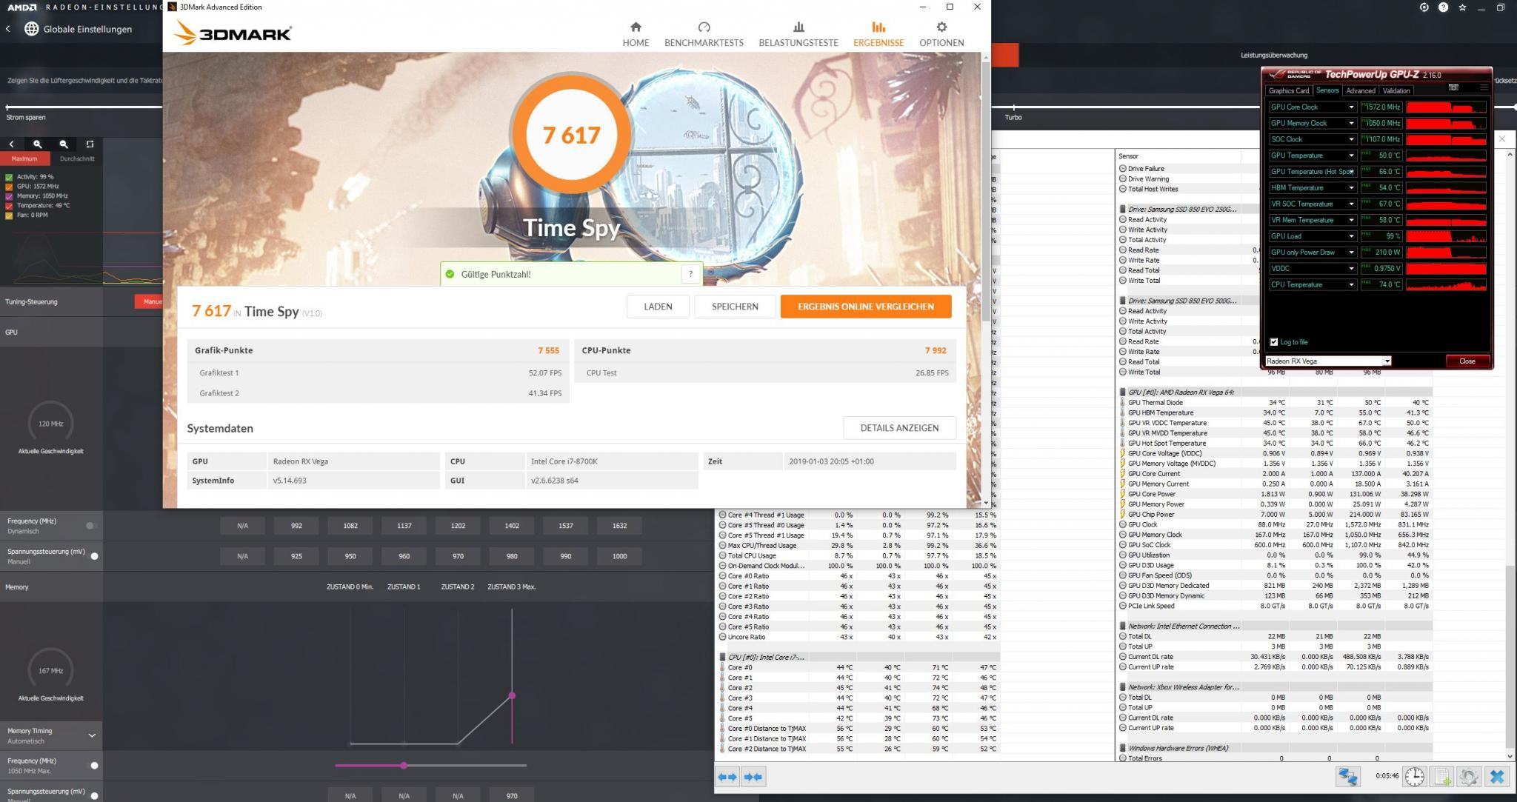
Task: Close HWiNFO sensors with the blue X
Action: click(x=1497, y=776)
